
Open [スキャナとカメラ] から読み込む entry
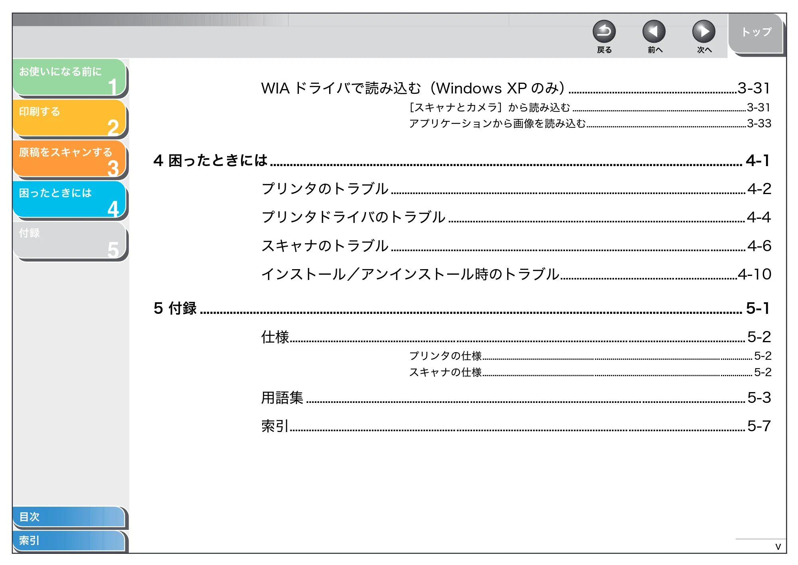click(590, 107)
